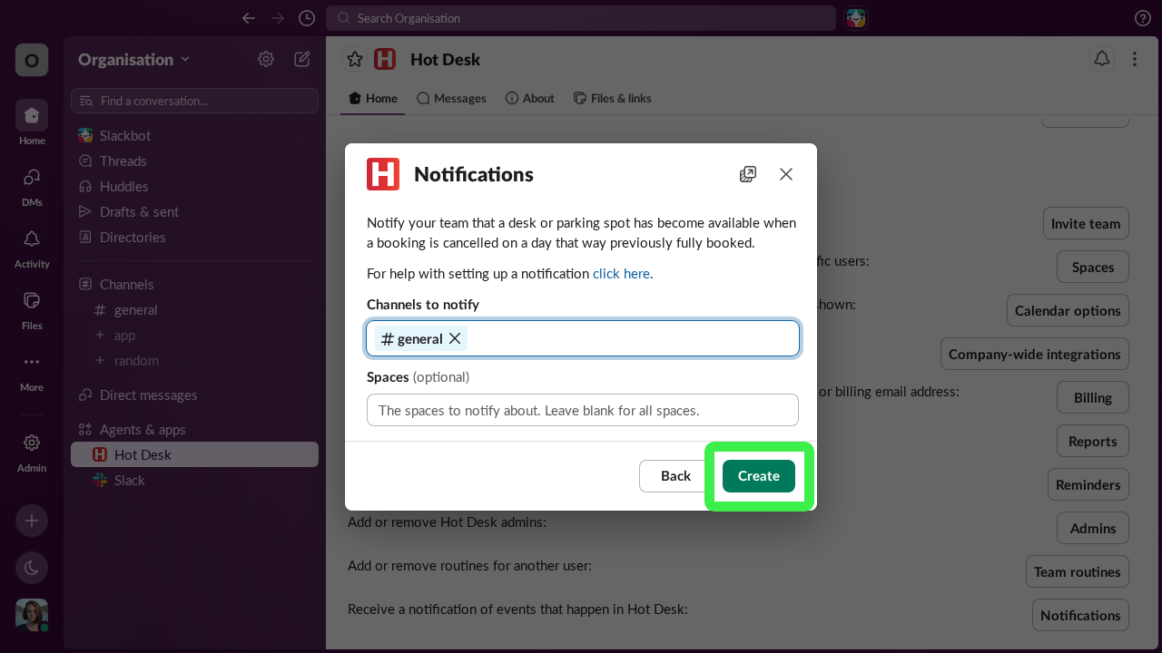Open the Hot Desk notification bell

tap(1102, 59)
